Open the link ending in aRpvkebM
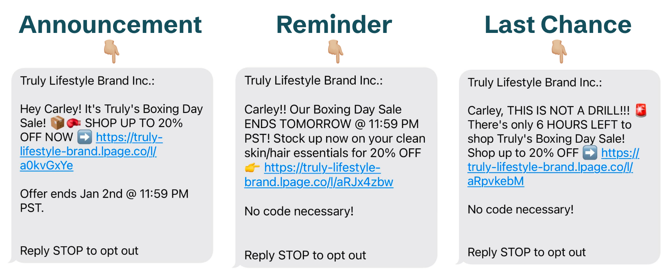Screen dimensions: 670x278 [x=550, y=167]
